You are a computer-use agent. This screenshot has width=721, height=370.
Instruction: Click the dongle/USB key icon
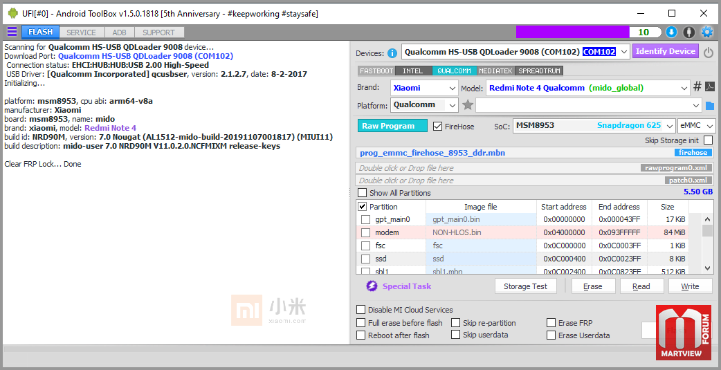(x=688, y=33)
